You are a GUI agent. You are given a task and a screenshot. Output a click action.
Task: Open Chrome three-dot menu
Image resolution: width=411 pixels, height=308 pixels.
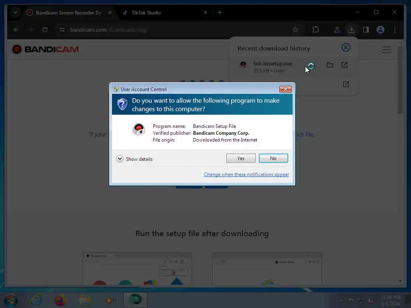pyautogui.click(x=395, y=30)
